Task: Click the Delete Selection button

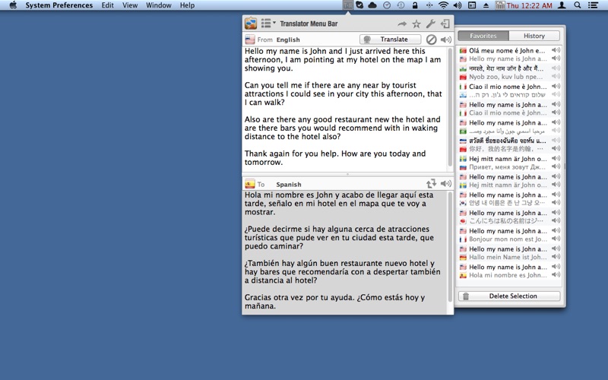Action: tap(509, 296)
